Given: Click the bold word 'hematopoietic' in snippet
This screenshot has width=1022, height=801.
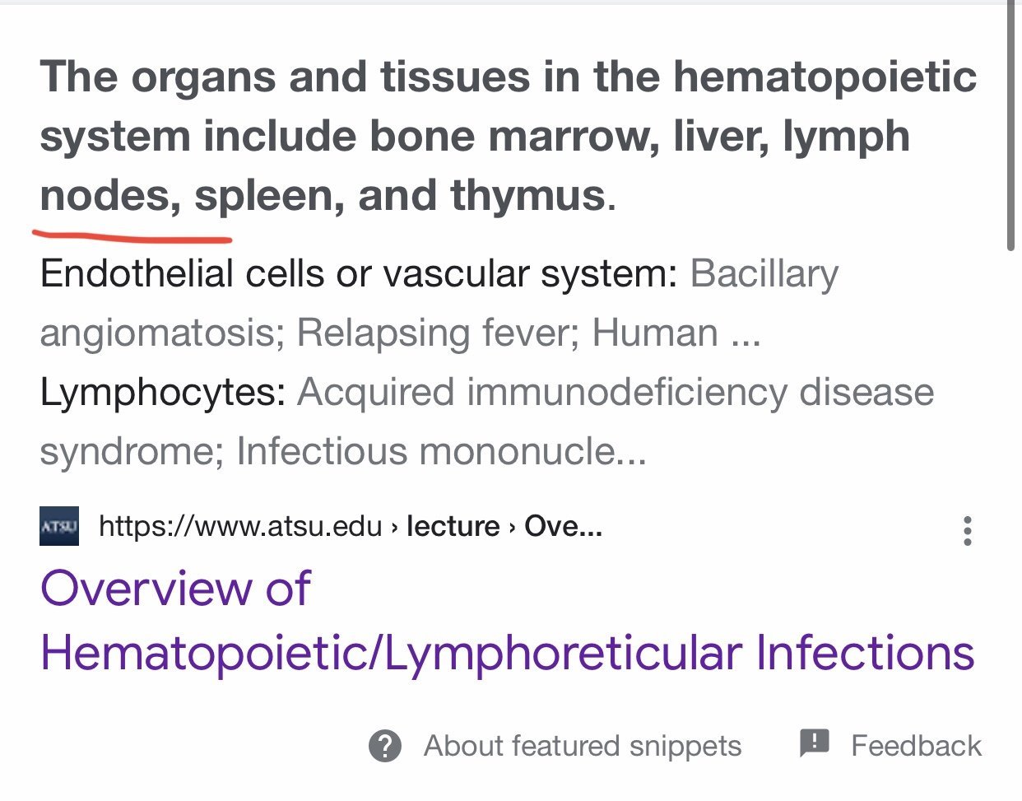Looking at the screenshot, I should 825,77.
